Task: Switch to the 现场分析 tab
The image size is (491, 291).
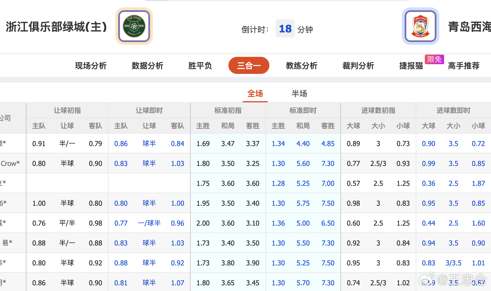Action: [90, 66]
